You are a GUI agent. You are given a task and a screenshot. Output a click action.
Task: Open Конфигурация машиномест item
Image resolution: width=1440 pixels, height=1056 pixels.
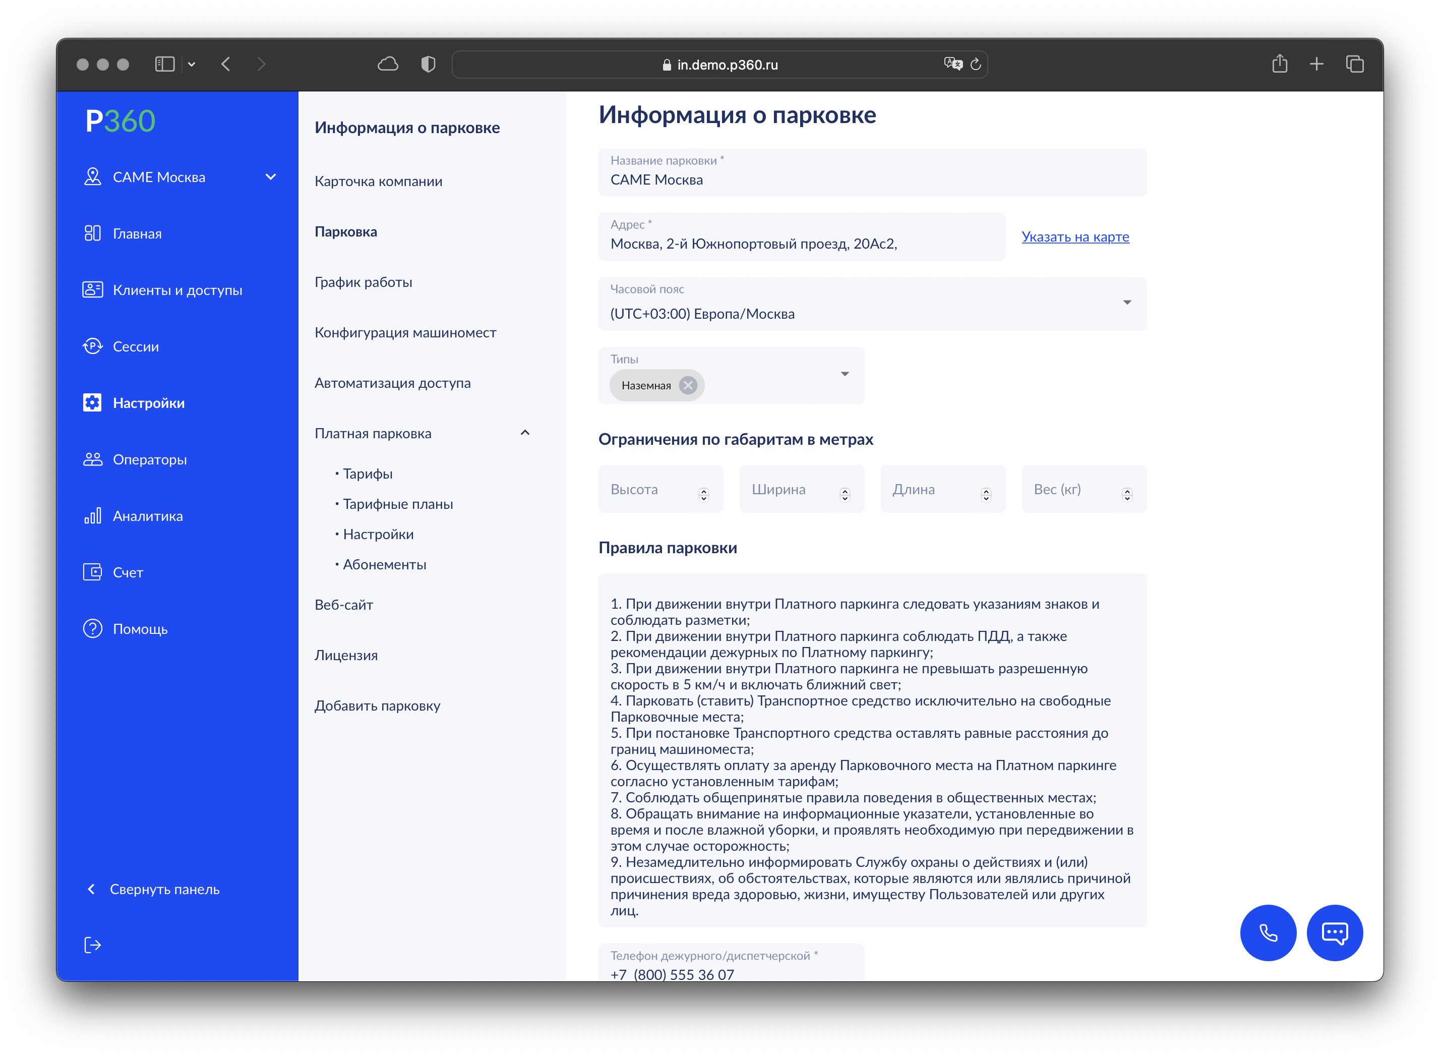pos(405,332)
